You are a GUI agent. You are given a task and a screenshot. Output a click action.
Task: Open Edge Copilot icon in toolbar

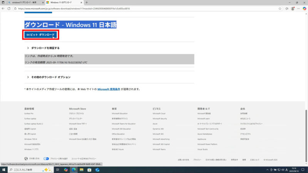pos(304,8)
